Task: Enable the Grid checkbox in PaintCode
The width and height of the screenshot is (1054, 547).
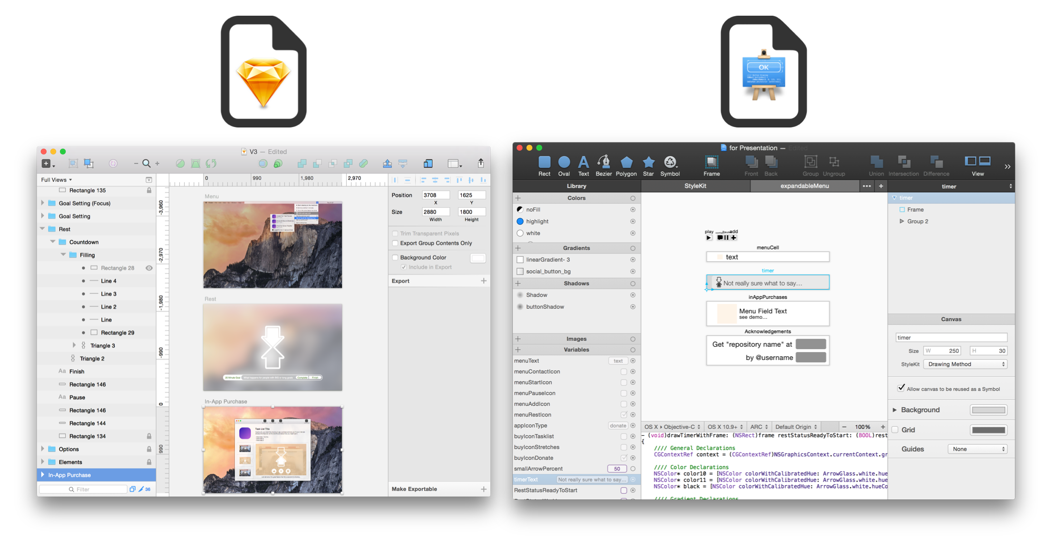Action: (x=895, y=430)
